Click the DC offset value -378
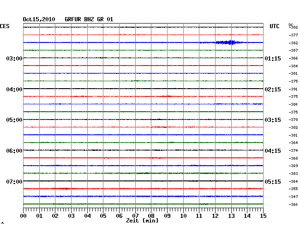Image resolution: width=300 pixels, height=228 pixels. click(293, 120)
